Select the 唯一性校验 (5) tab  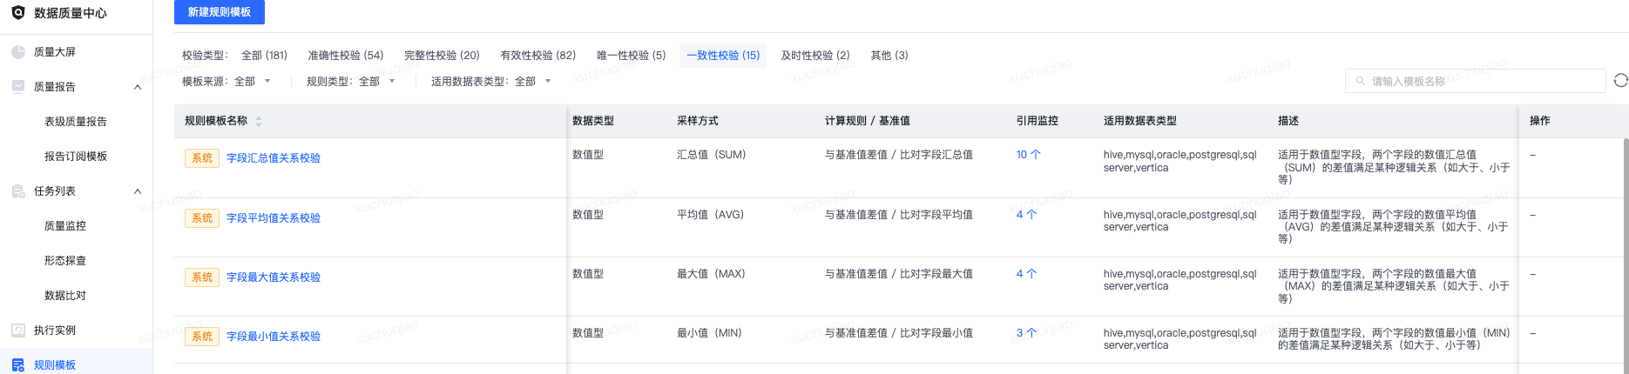click(x=631, y=55)
